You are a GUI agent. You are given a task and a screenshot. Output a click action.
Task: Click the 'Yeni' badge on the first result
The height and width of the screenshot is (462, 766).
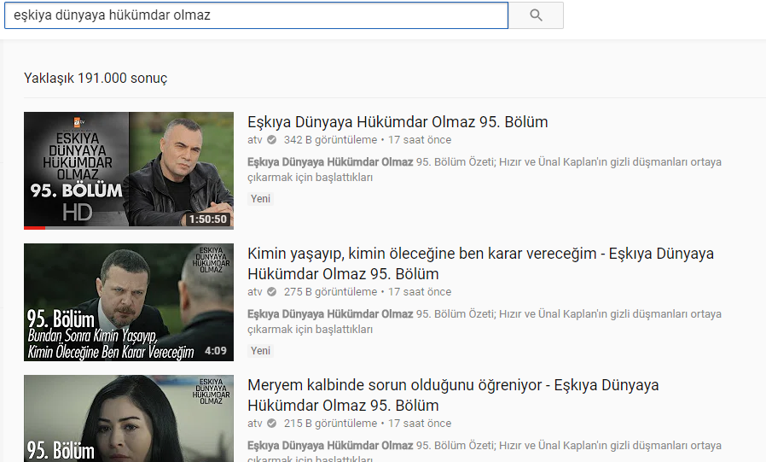click(x=260, y=199)
